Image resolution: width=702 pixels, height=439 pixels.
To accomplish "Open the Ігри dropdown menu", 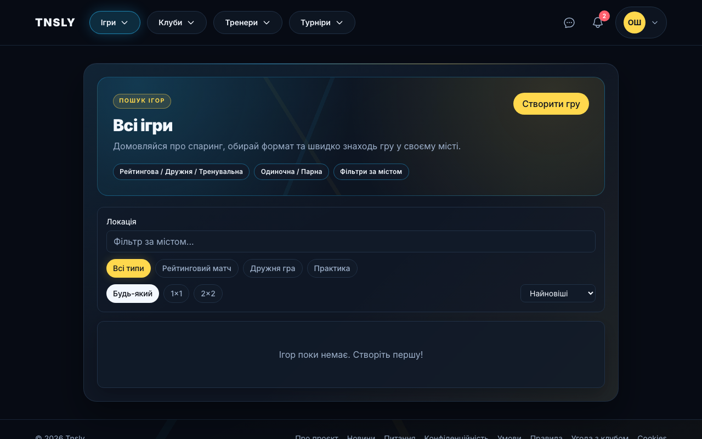I will coord(115,22).
